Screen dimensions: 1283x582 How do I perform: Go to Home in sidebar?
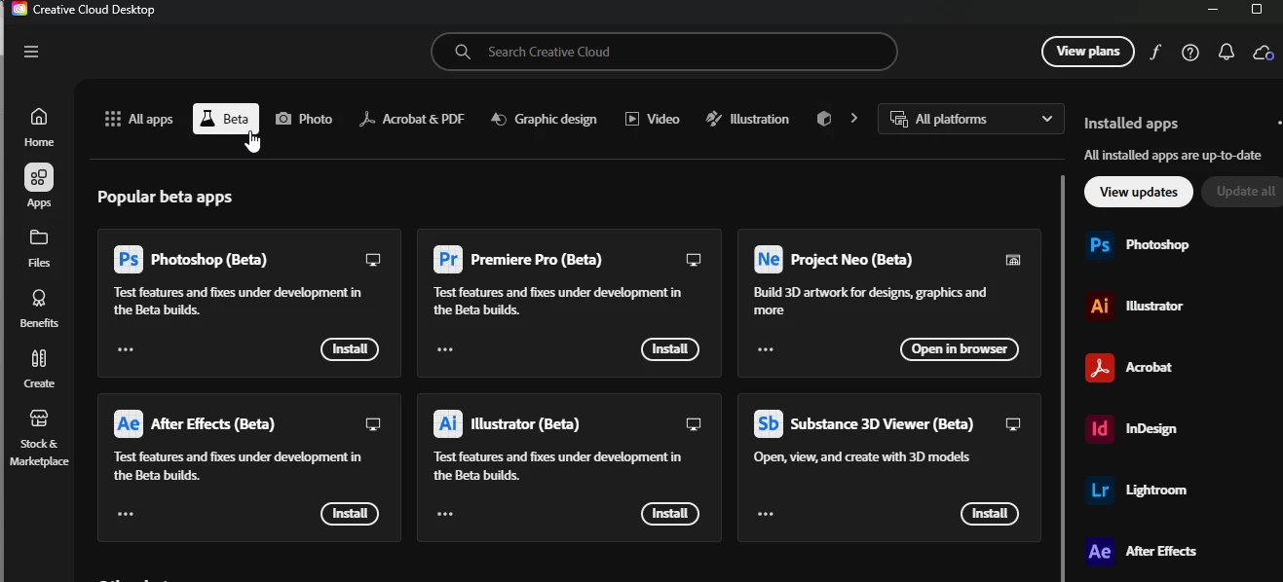pos(39,127)
